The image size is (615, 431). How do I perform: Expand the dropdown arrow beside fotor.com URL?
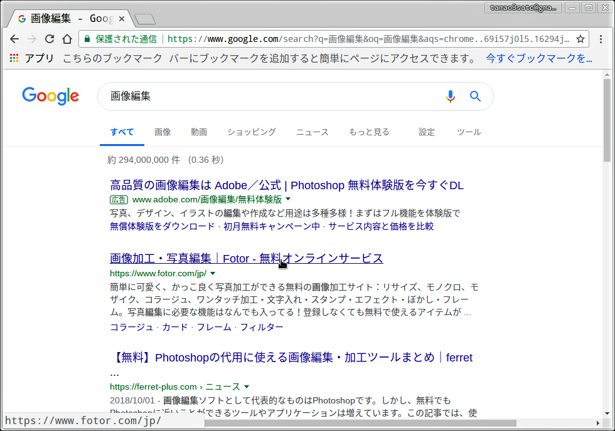pyautogui.click(x=213, y=273)
